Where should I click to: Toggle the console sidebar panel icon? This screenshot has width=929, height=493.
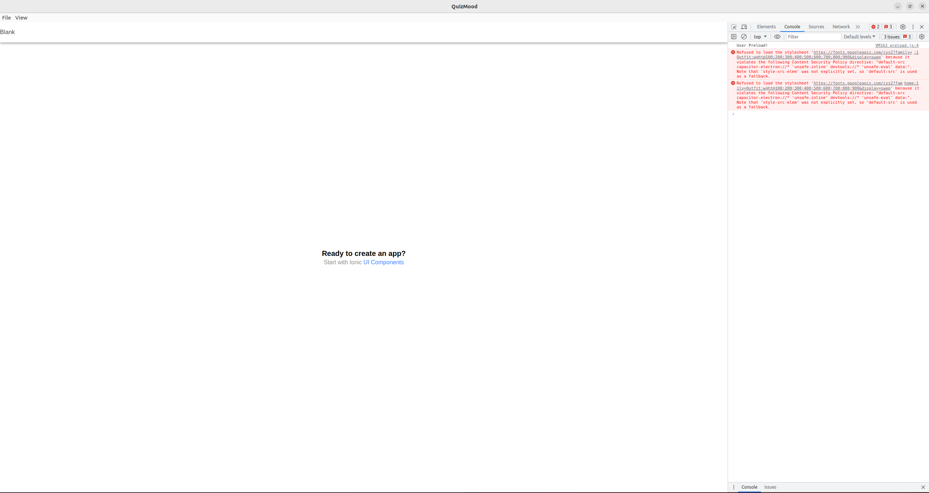pos(734,37)
